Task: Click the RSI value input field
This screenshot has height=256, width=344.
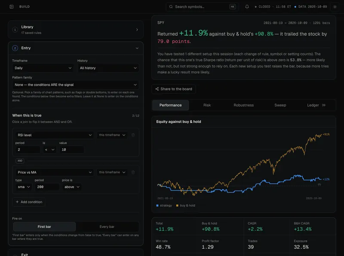Action: click(71, 149)
